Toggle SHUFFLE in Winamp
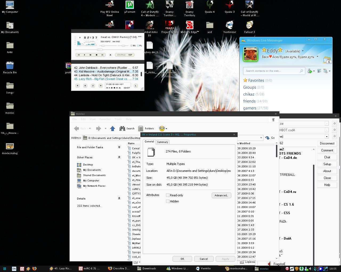341x272 pixels. tap(121, 55)
